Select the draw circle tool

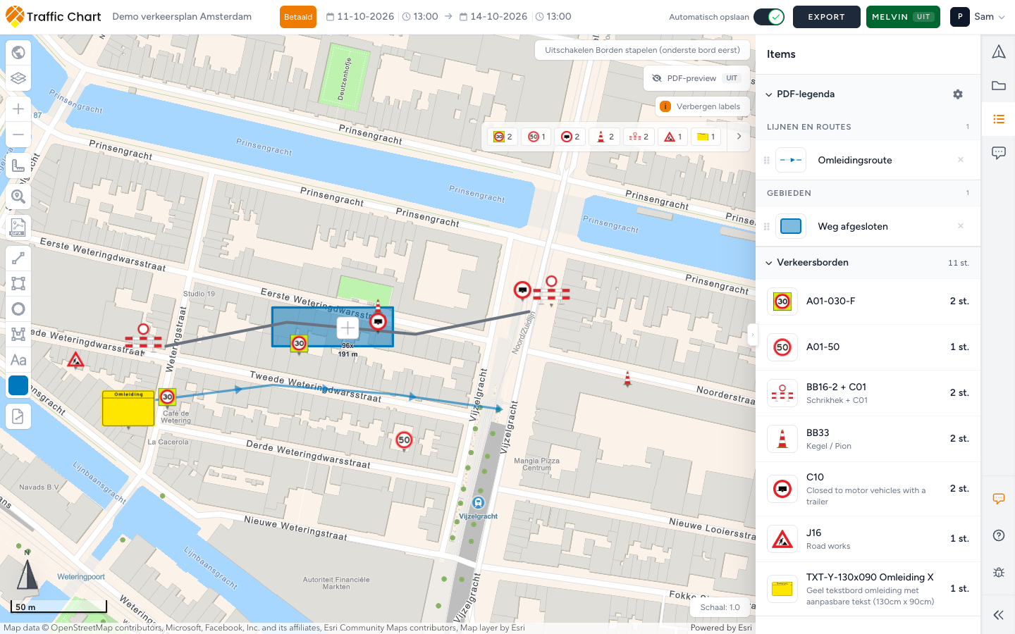tap(18, 309)
